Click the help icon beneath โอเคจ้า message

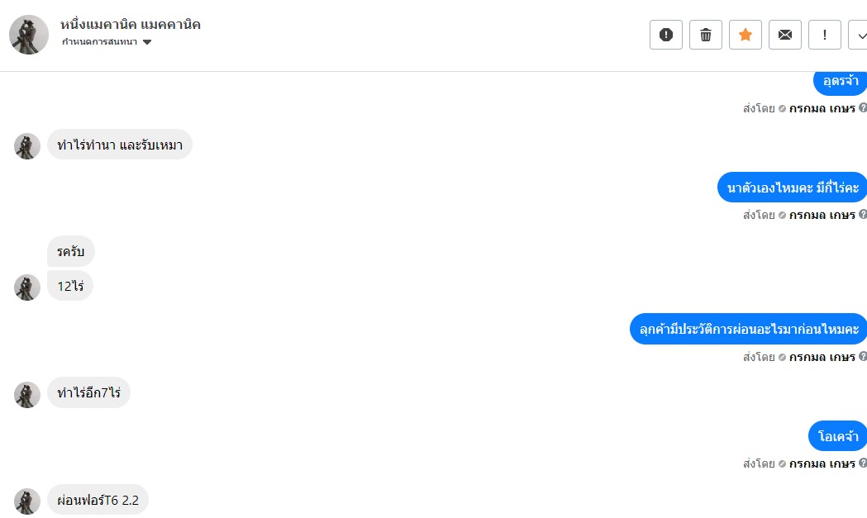click(863, 463)
